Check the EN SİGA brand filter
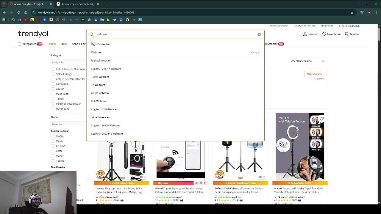Screen dimensions: 381x214 click(53, 146)
